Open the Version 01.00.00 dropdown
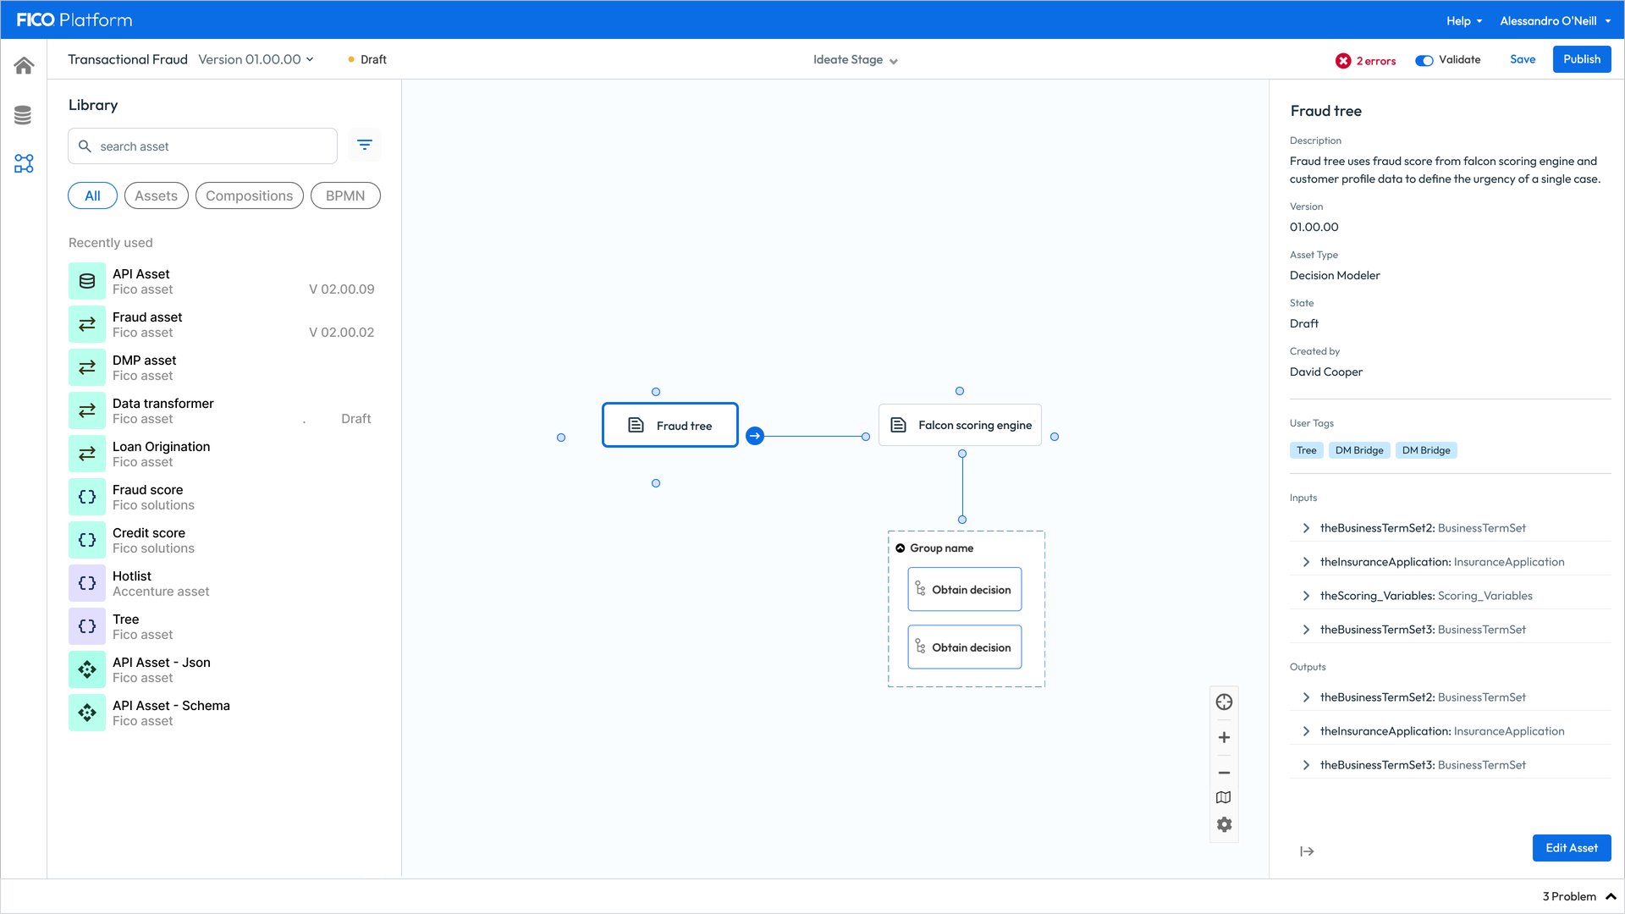1625x914 pixels. coord(256,59)
